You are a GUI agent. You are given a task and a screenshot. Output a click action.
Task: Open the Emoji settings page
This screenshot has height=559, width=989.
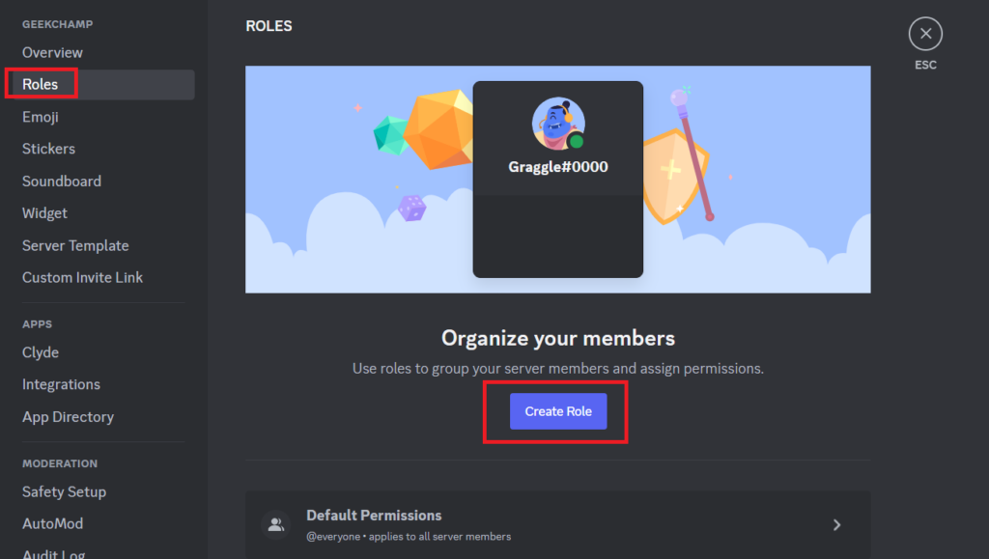tap(41, 117)
